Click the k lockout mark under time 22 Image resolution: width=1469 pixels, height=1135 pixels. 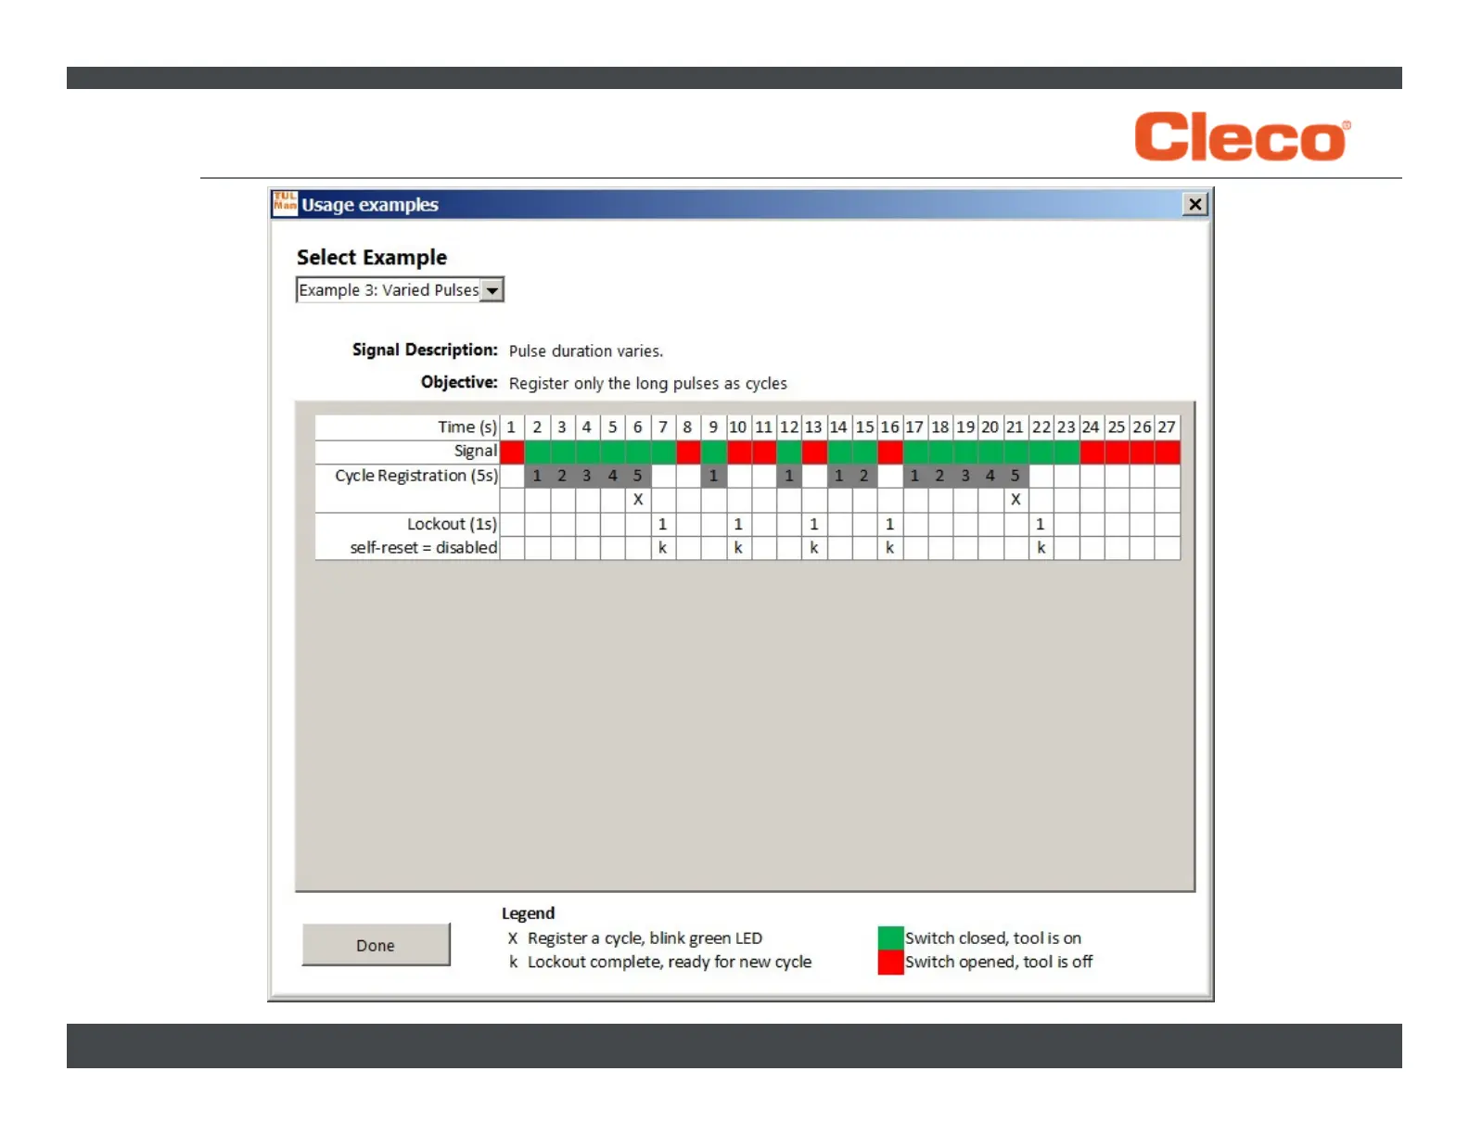[1041, 548]
